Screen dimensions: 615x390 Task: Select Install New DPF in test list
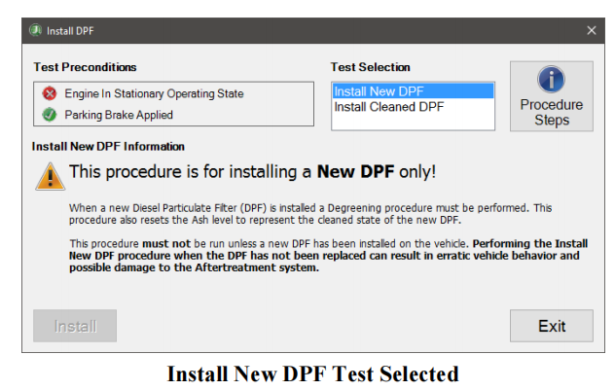click(413, 91)
